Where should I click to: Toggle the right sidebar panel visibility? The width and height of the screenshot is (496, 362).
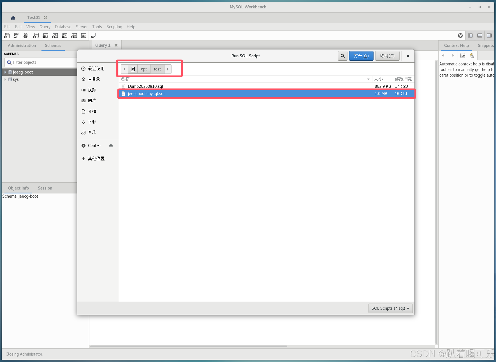(x=489, y=36)
